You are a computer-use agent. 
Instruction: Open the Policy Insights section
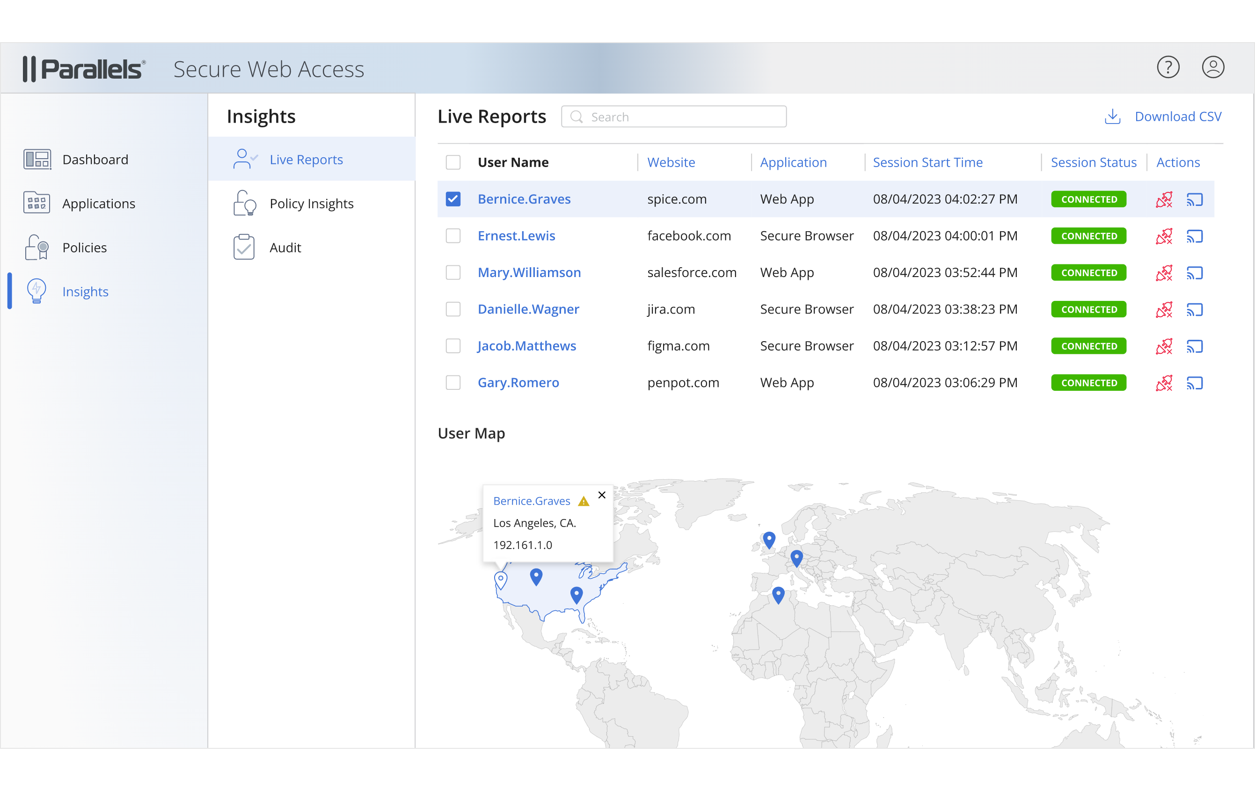(x=311, y=203)
